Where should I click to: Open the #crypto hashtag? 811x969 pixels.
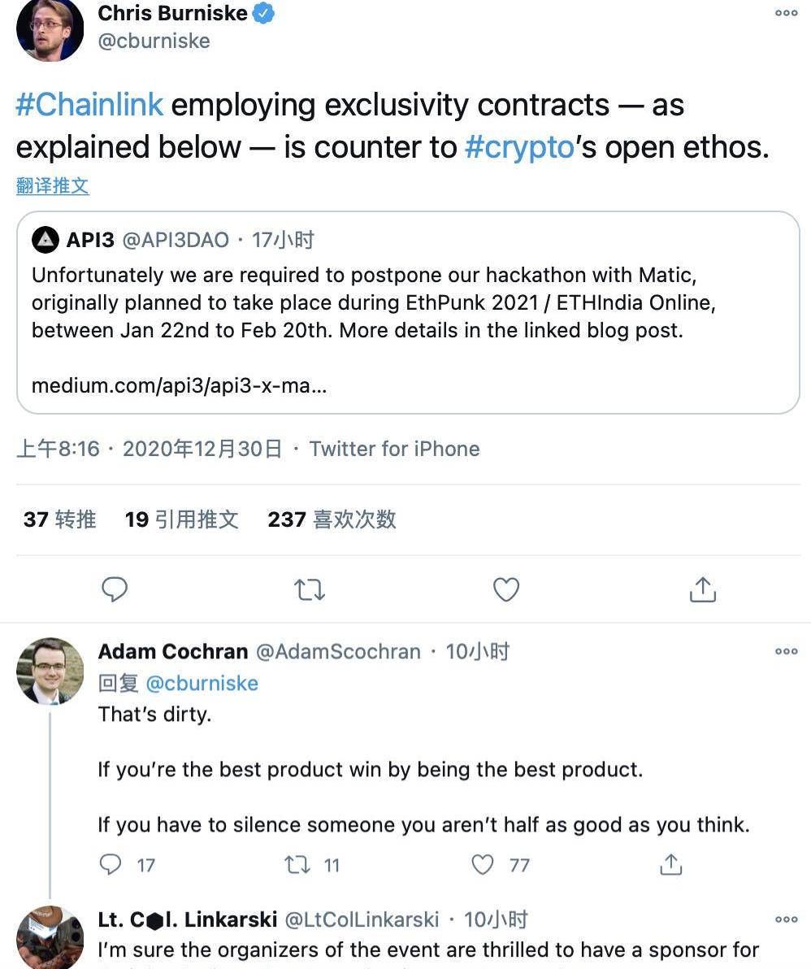tap(519, 147)
